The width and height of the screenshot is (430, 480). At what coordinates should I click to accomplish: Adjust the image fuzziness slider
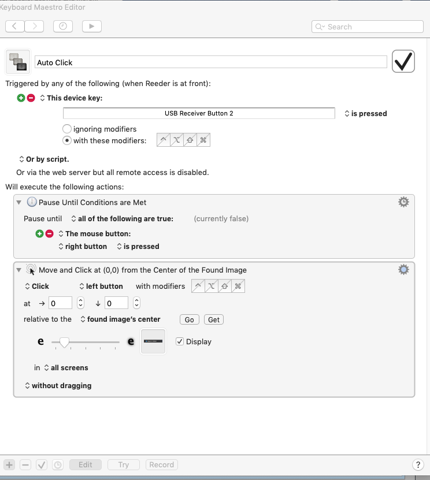click(64, 343)
